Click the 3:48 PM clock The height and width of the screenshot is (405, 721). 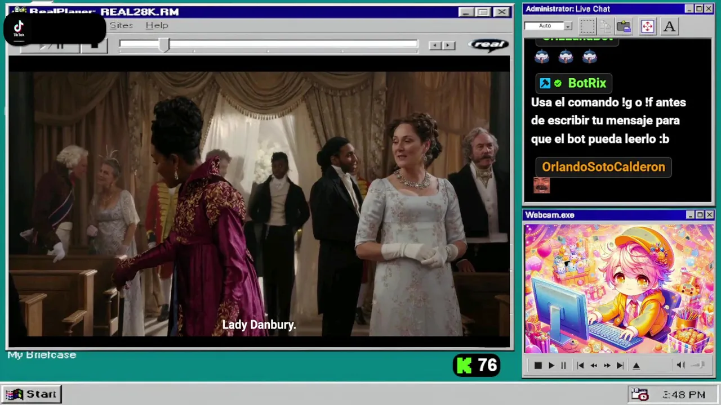point(684,395)
